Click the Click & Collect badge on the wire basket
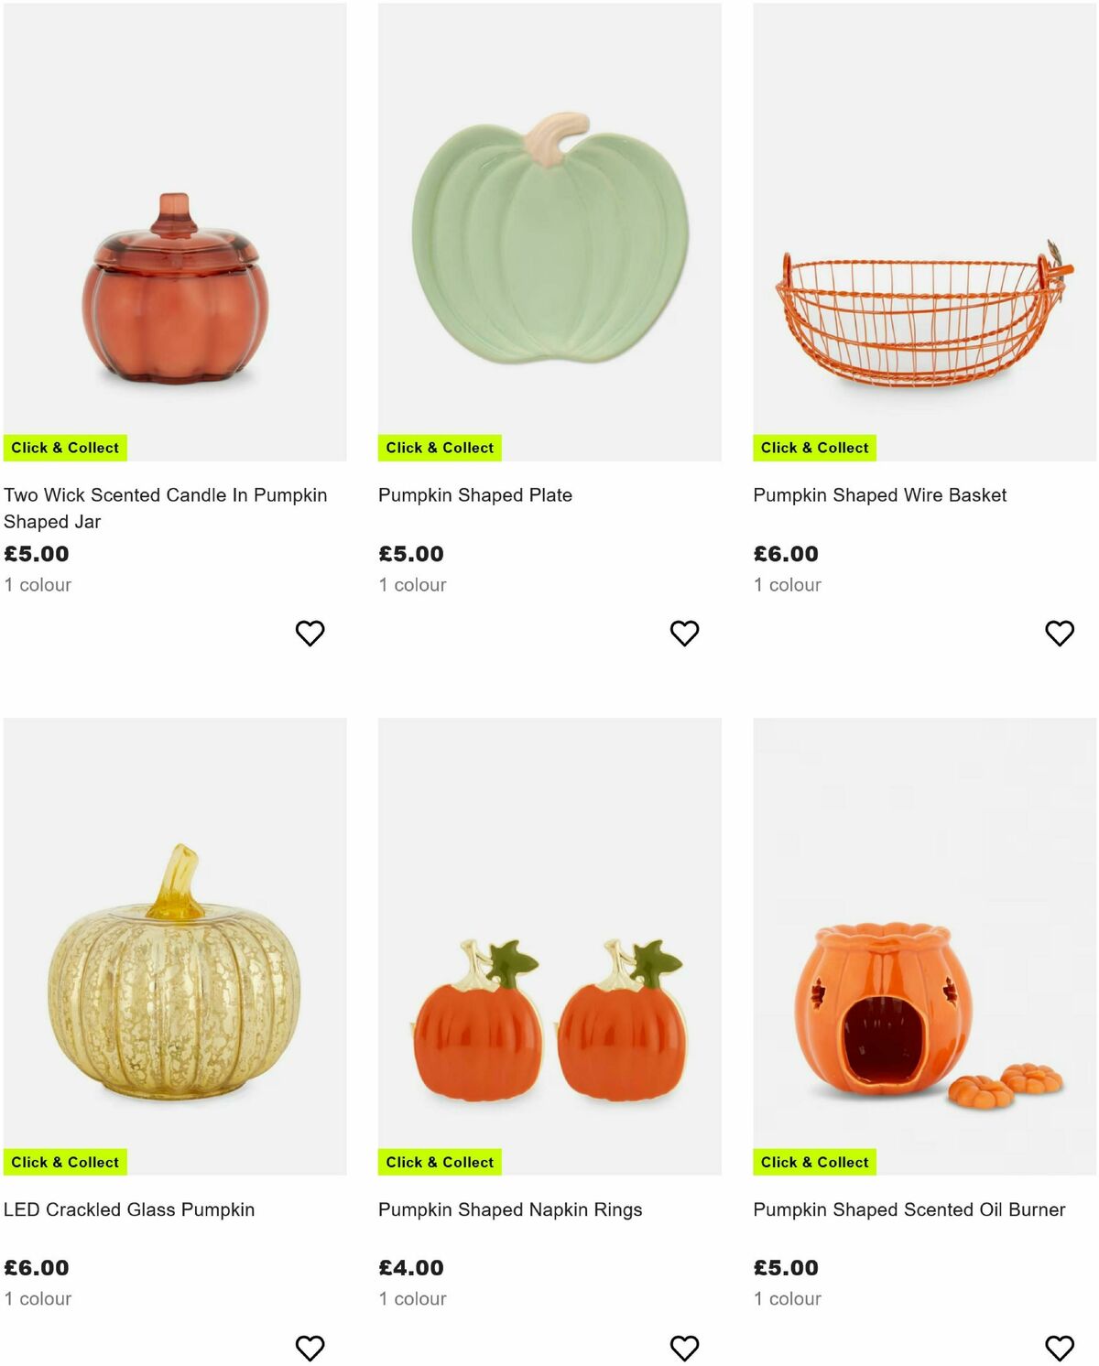This screenshot has height=1366, width=1099. (814, 448)
